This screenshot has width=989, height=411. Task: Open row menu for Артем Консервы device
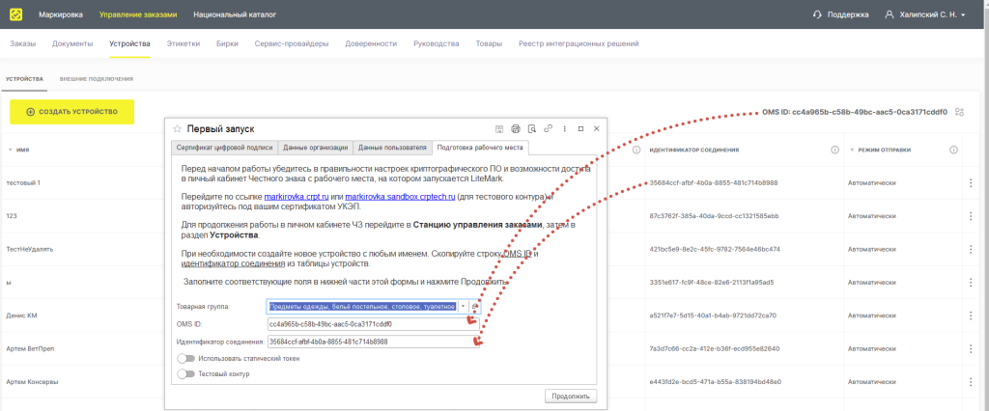970,381
